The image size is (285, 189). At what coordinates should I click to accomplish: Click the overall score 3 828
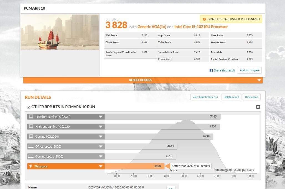[x=116, y=25]
